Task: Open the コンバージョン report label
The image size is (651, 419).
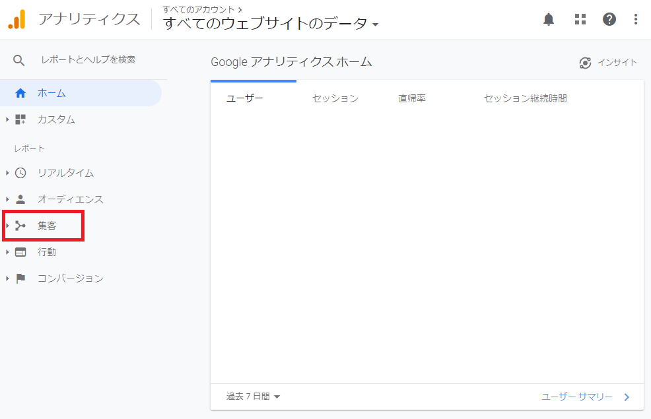Action: pyautogui.click(x=70, y=278)
